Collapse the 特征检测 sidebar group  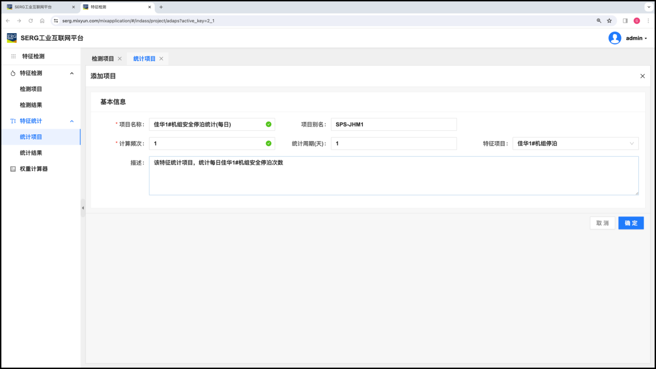pyautogui.click(x=71, y=73)
